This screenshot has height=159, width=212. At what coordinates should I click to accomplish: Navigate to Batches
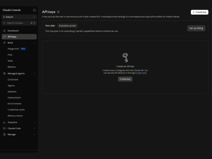tap(12, 67)
